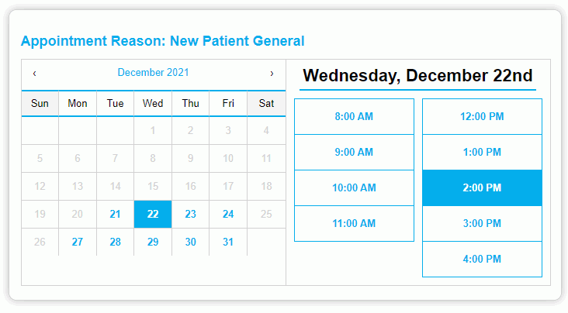Choose December 23 in the calendar
568x313 pixels.
pyautogui.click(x=191, y=214)
